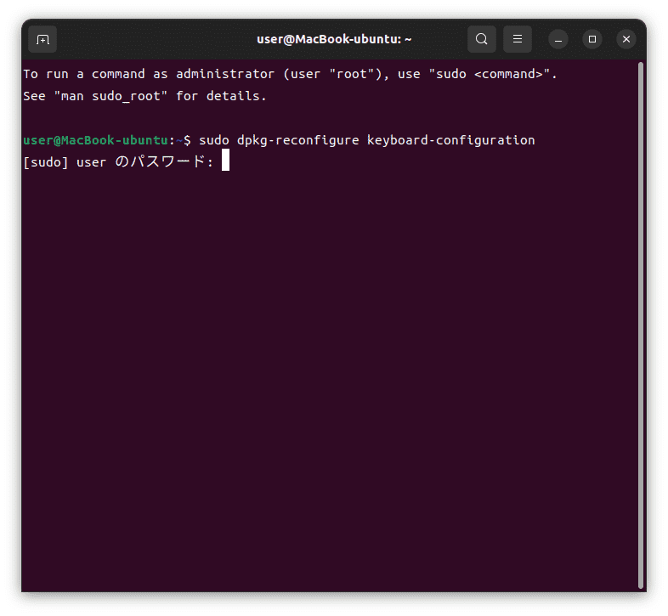Open the terminal search icon
Screen dimensions: 668x616
tap(481, 39)
